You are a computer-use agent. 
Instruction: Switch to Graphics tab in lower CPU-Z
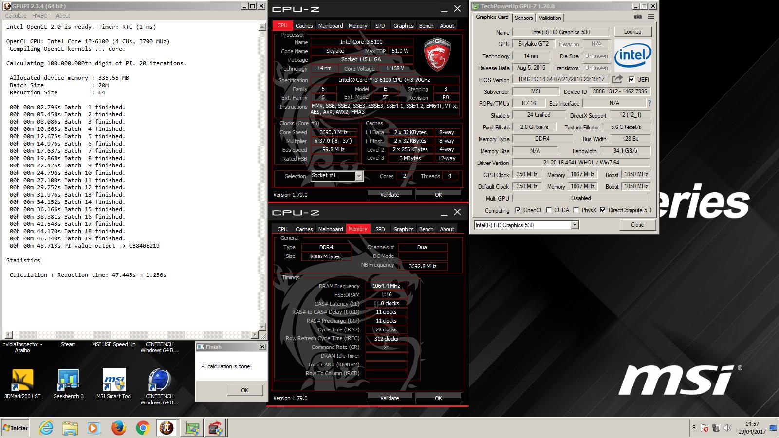click(x=403, y=229)
